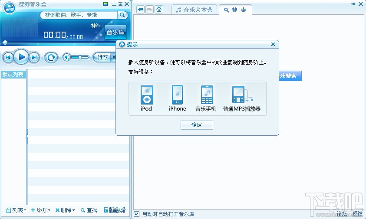Click the search field for songs, artists, albums
The width and height of the screenshot is (366, 219).
coord(79,15)
